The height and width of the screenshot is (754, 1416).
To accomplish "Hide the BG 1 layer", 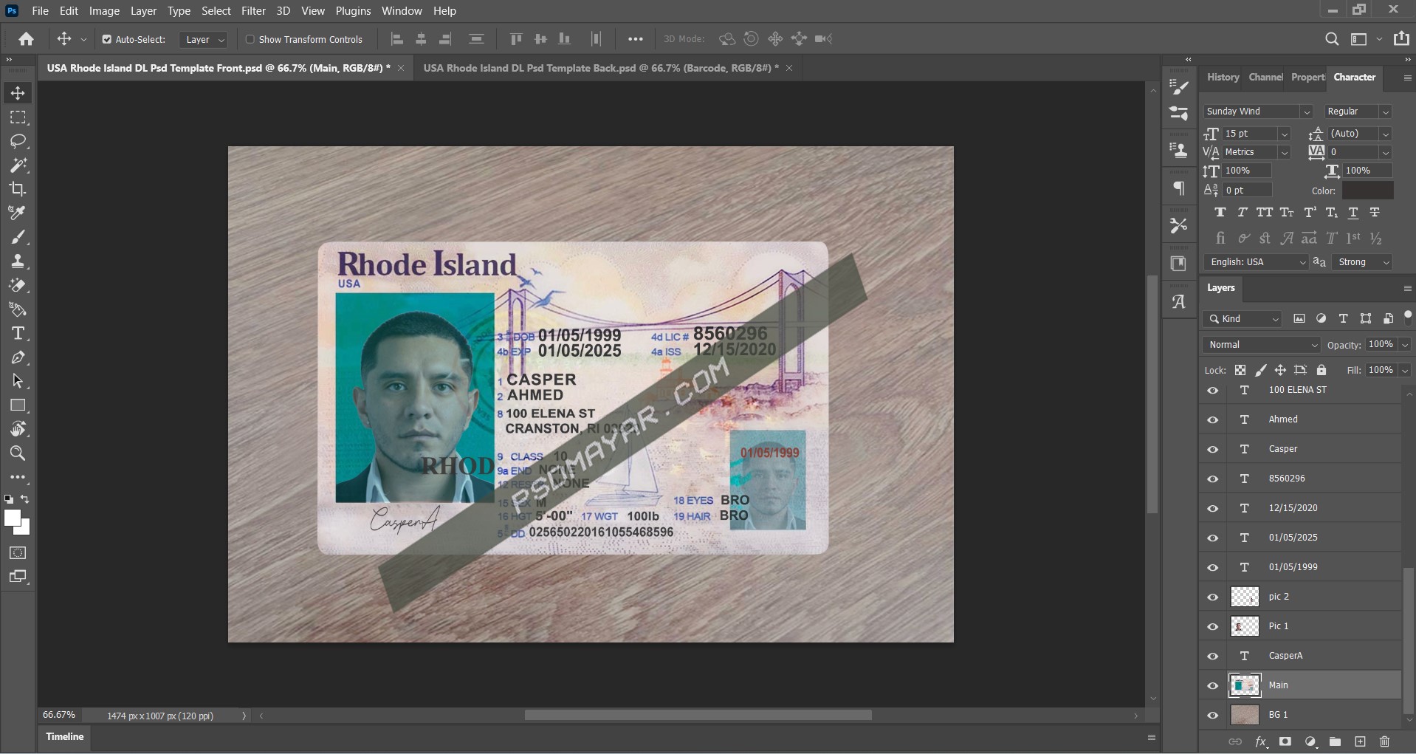I will pos(1213,715).
